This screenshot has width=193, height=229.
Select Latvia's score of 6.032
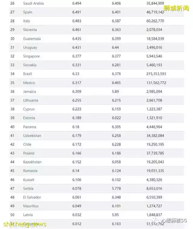tap(77, 215)
